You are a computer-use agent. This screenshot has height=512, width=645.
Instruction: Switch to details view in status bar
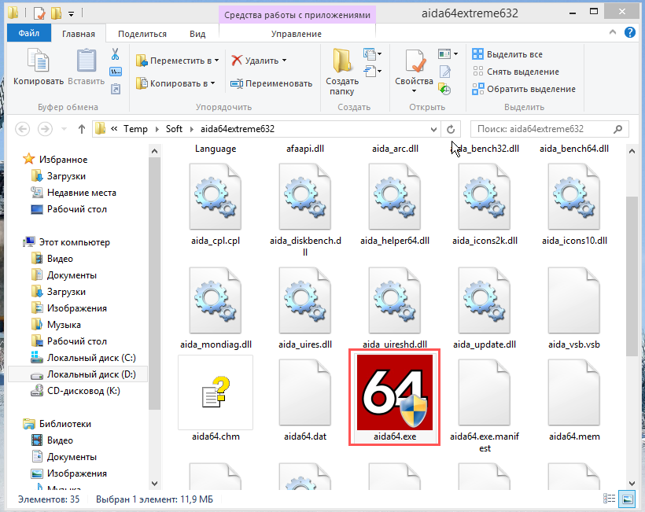pyautogui.click(x=613, y=499)
